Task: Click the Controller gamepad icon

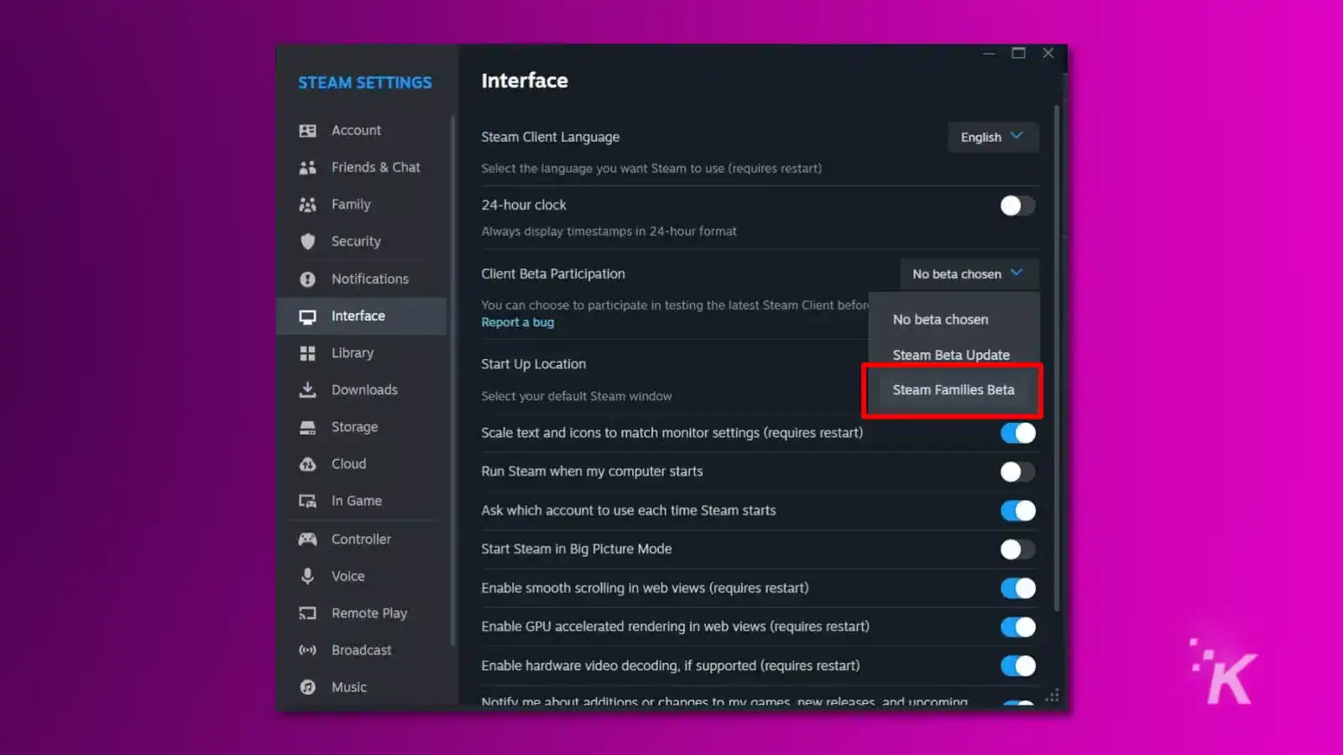Action: [x=308, y=539]
